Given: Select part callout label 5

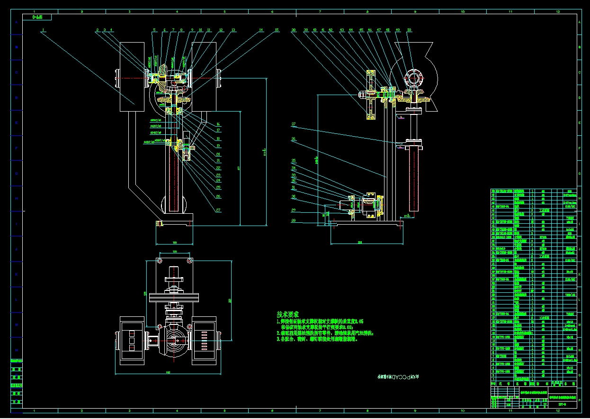Looking at the screenshot, I should tap(154, 30).
